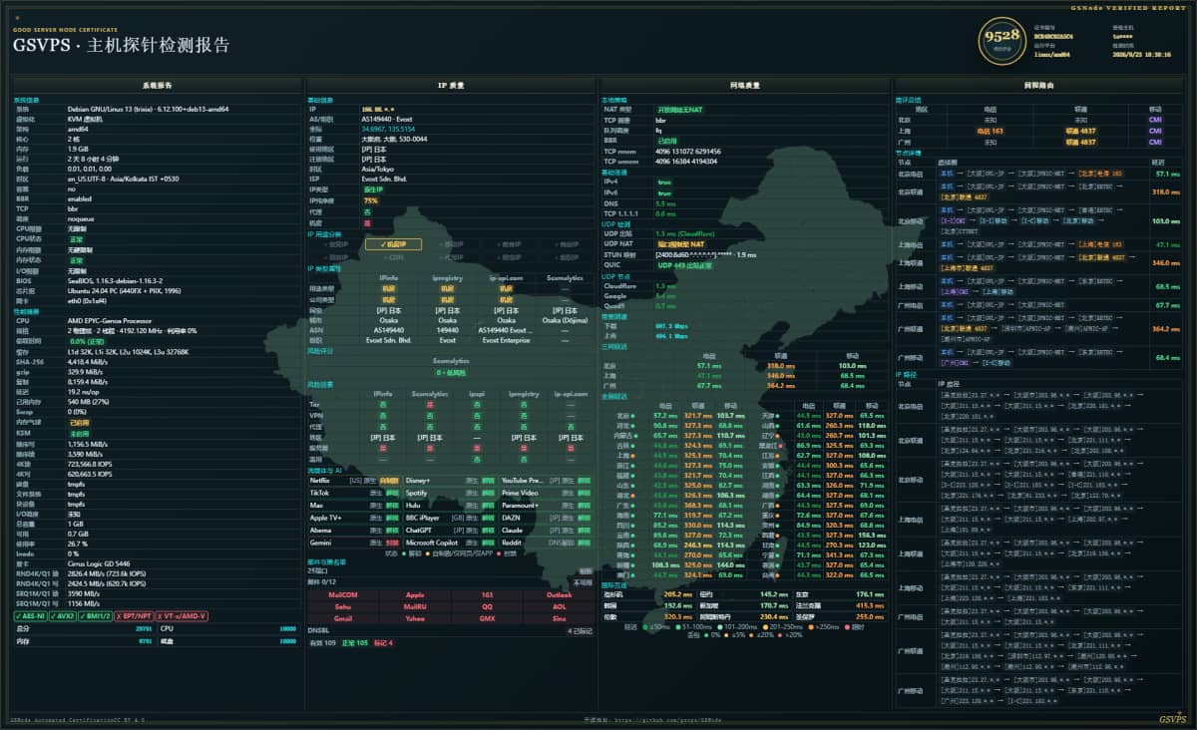Click the MailRU mail port cell
Viewport: 1197px width, 730px height.
coord(415,606)
